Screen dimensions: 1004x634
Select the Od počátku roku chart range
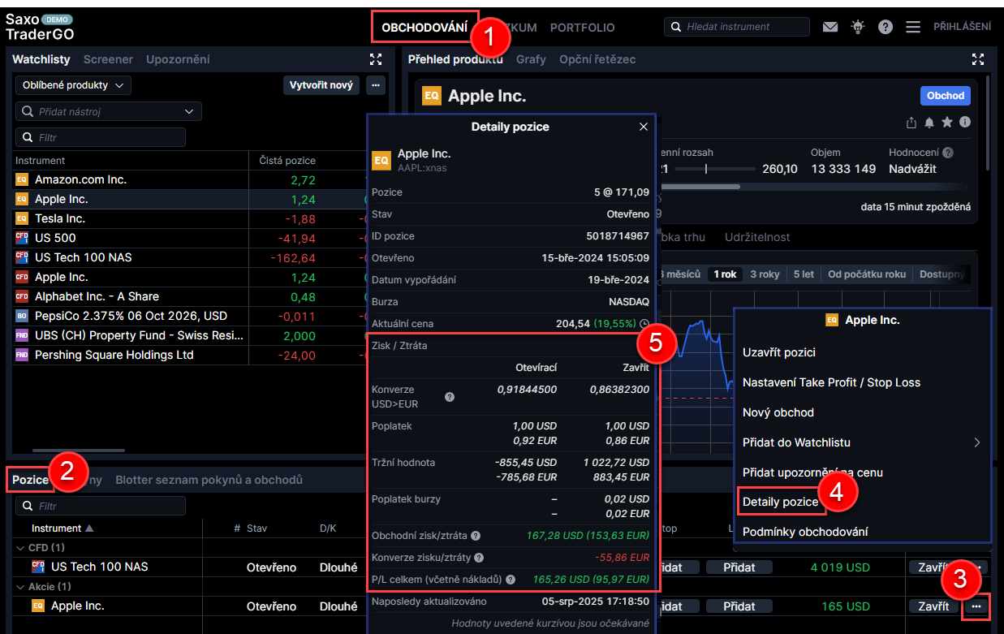click(x=867, y=274)
